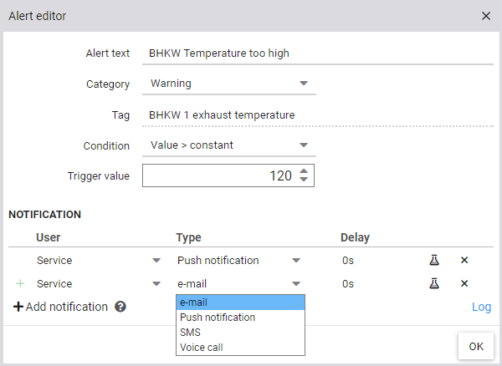Select Push notification in open dropdown list
The height and width of the screenshot is (366, 502).
pos(241,318)
